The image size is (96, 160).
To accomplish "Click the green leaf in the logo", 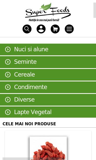I will click(x=46, y=6).
